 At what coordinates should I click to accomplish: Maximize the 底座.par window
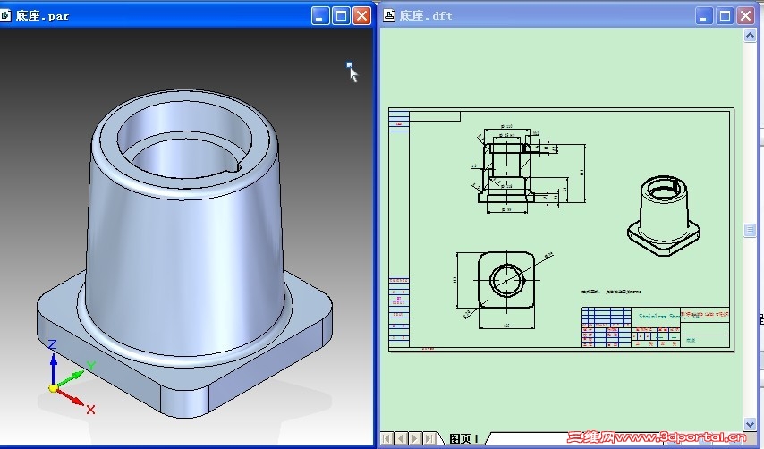coord(341,16)
